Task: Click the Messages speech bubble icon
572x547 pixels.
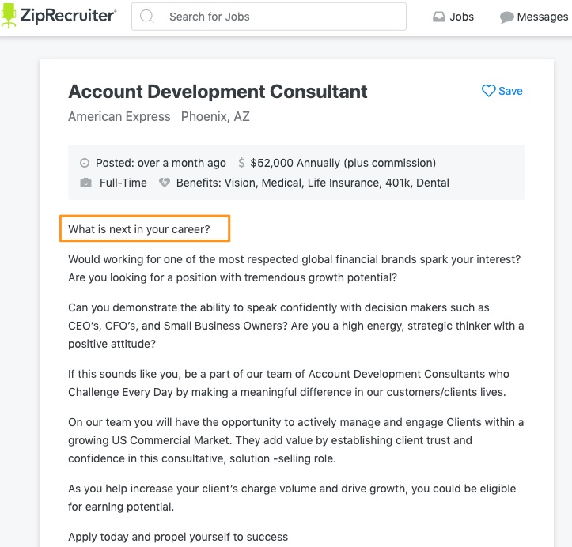Action: 506,17
